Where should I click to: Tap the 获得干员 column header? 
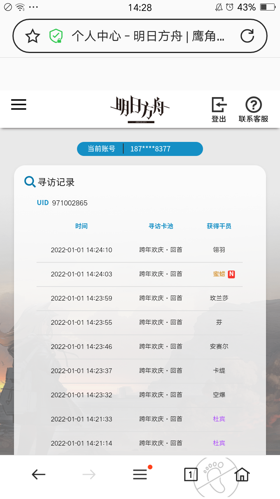pos(219,226)
